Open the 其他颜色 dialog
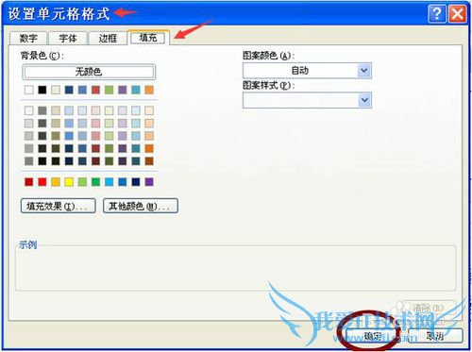The image size is (472, 352). (x=141, y=206)
